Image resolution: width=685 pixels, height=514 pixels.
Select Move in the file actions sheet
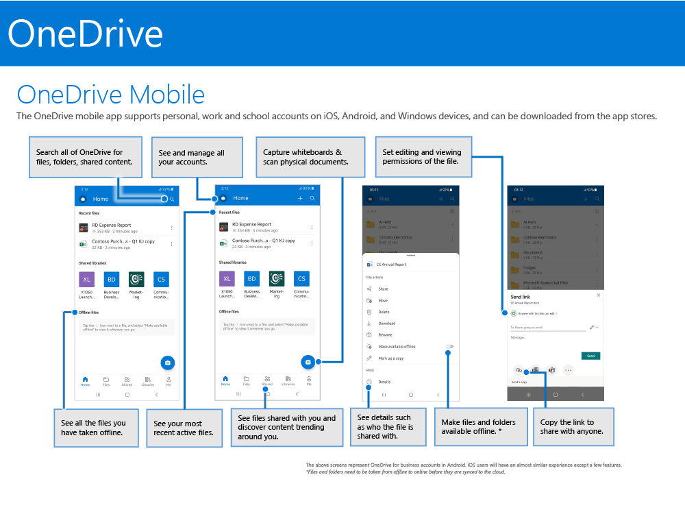coord(410,301)
